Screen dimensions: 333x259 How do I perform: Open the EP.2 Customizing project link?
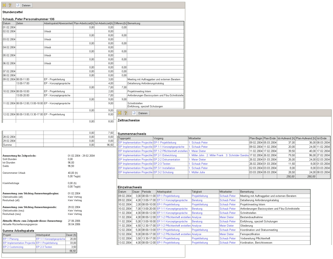click(x=13, y=247)
